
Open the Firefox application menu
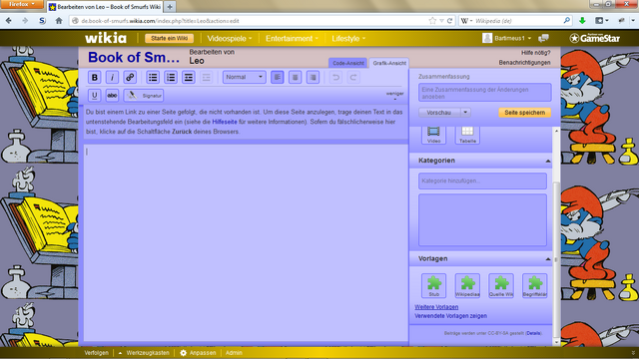tap(22, 4)
